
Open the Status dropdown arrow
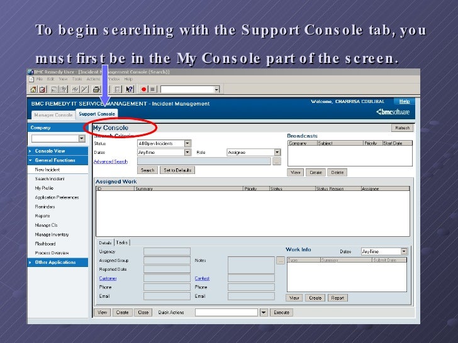(x=187, y=143)
